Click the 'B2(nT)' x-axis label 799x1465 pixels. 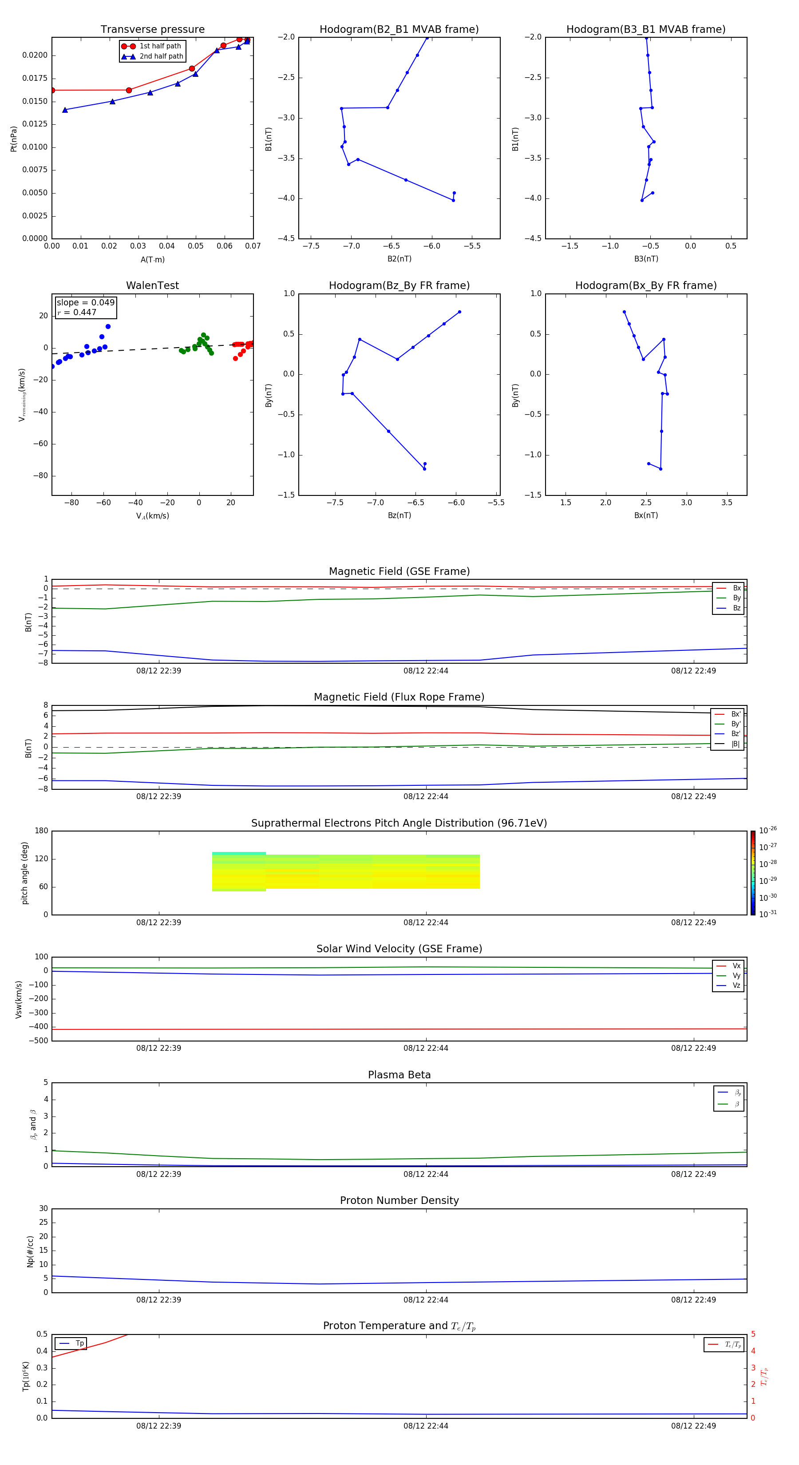[399, 259]
